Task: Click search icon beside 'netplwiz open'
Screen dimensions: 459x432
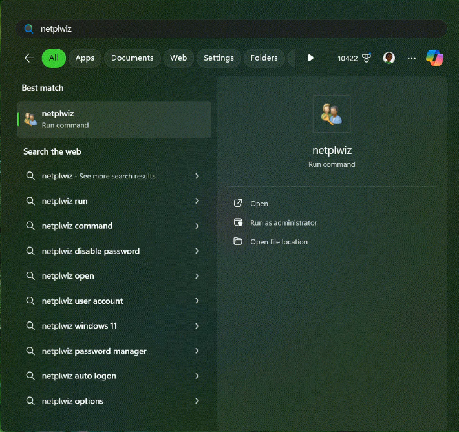Action: point(30,276)
